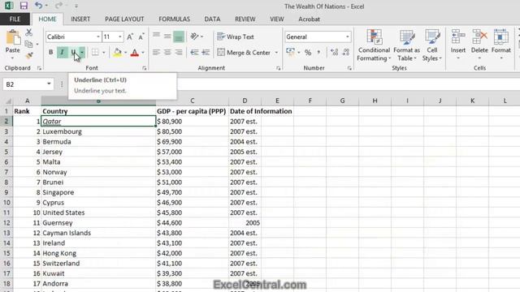The width and height of the screenshot is (520, 292).
Task: Open the Borders dropdown arrow
Action: pos(104,52)
